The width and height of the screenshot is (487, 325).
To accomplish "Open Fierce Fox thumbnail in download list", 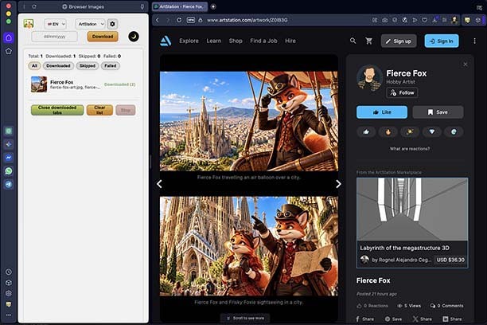I will [x=39, y=84].
